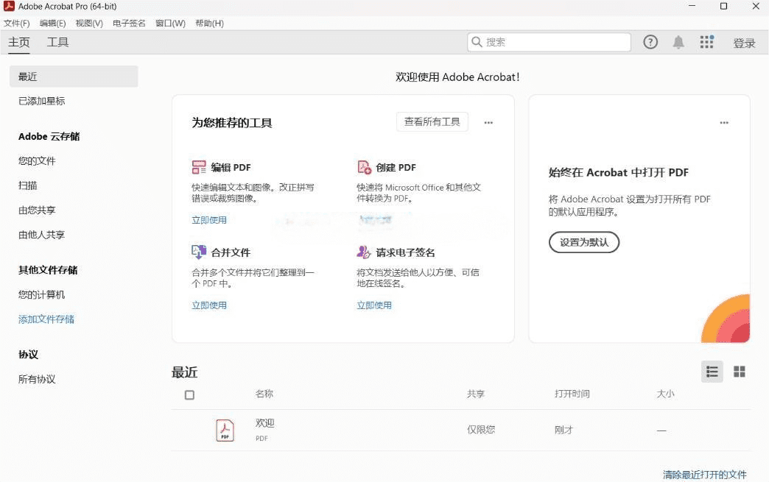Select 由他人共享 in the sidebar

[x=42, y=235]
